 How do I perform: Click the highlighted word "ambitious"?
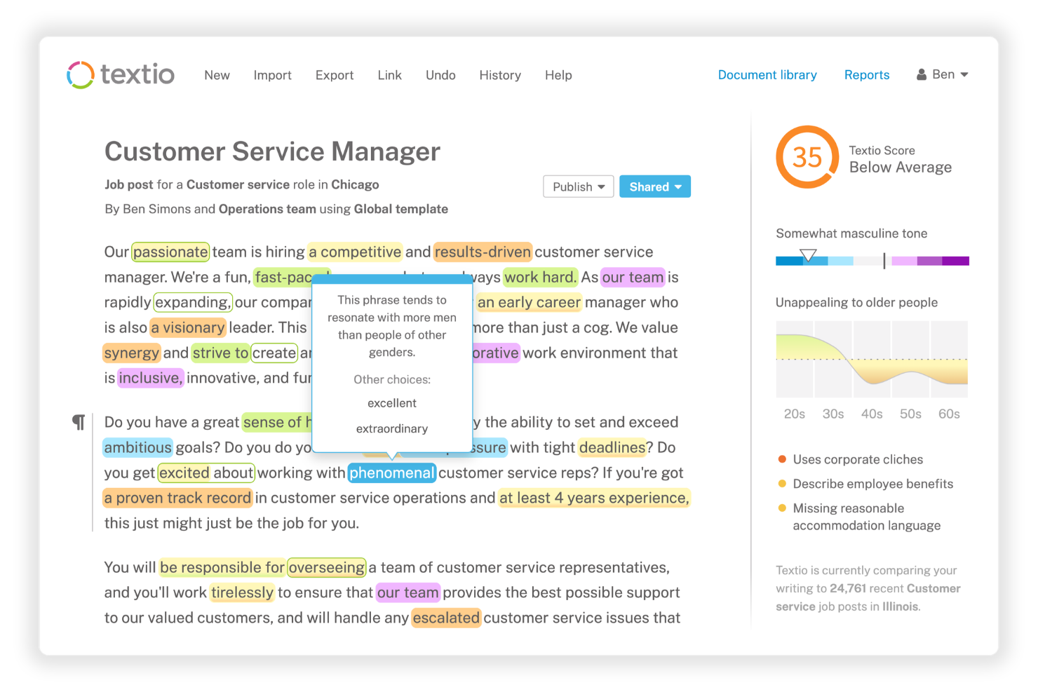tap(137, 447)
